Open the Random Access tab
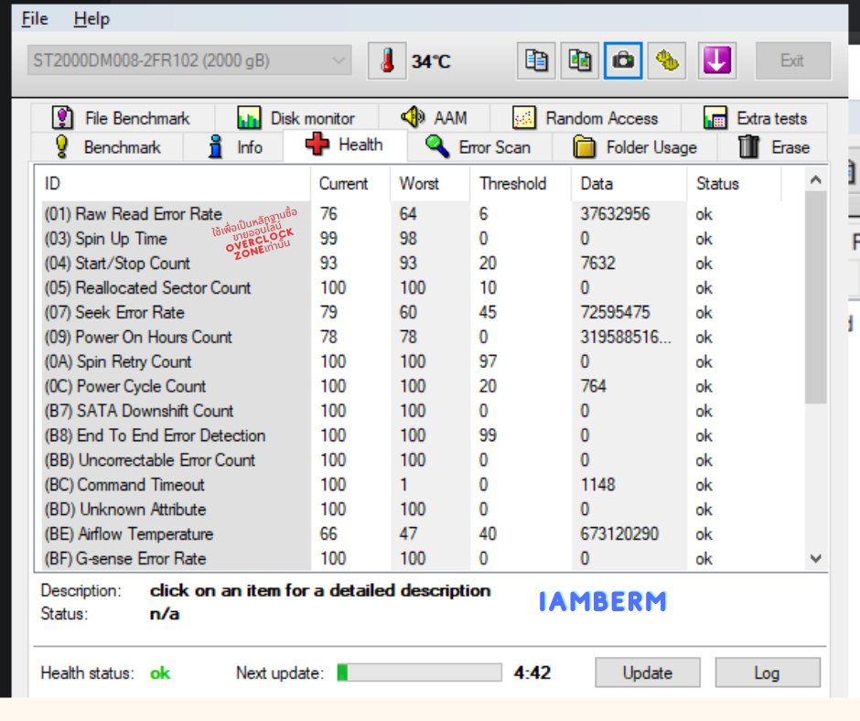Screen dimensions: 860x721 point(586,118)
